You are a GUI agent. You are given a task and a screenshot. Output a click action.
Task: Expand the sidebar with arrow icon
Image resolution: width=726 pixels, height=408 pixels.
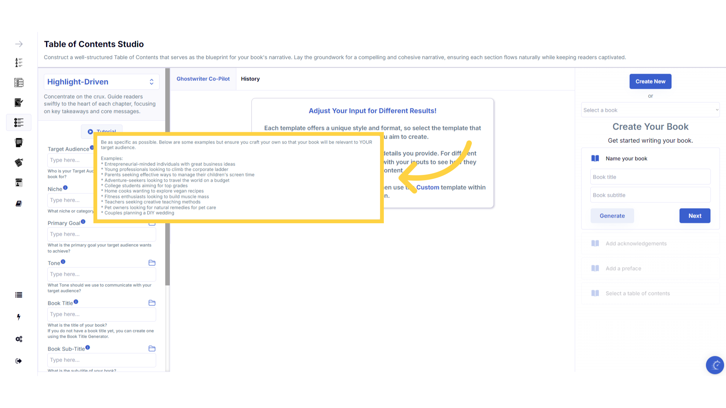click(19, 44)
